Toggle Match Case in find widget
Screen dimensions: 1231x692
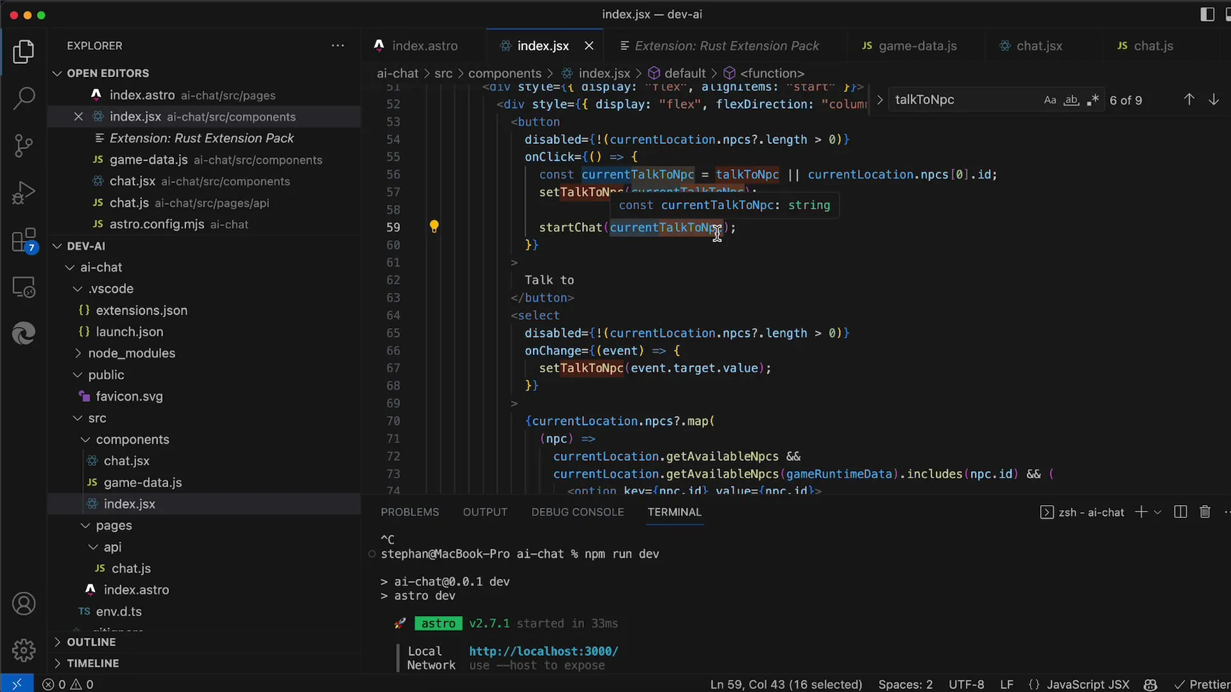pyautogui.click(x=1050, y=100)
